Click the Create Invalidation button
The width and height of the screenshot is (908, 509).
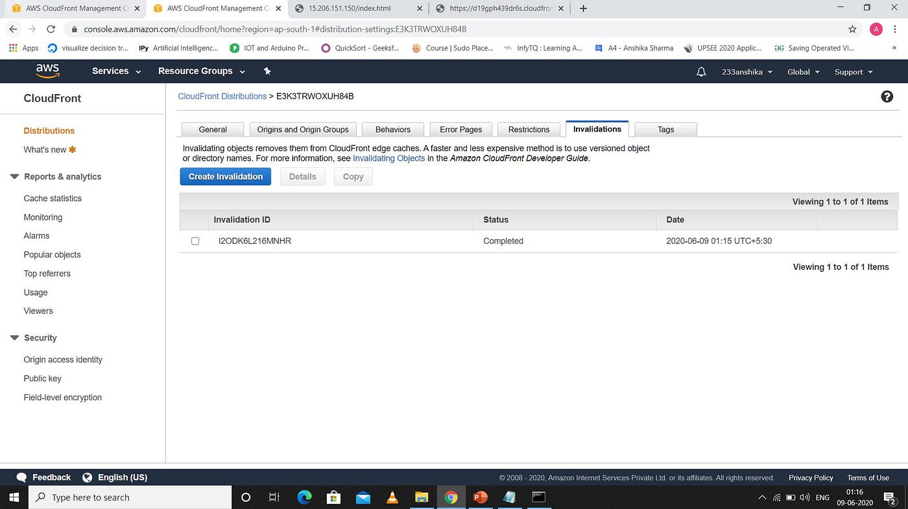pos(226,176)
